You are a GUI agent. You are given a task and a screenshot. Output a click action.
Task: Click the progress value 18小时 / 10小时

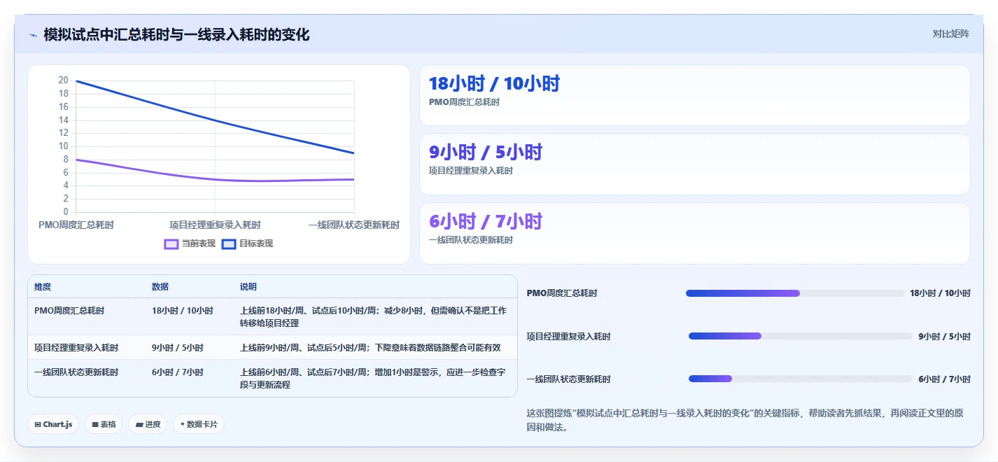(940, 293)
